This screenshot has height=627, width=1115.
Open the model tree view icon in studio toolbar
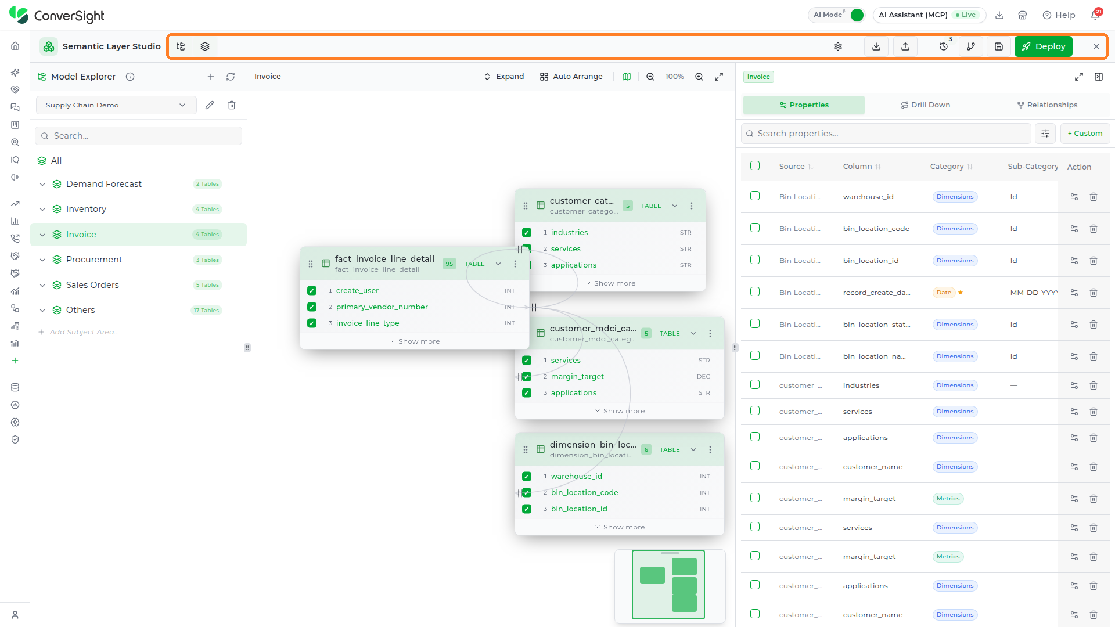181,46
